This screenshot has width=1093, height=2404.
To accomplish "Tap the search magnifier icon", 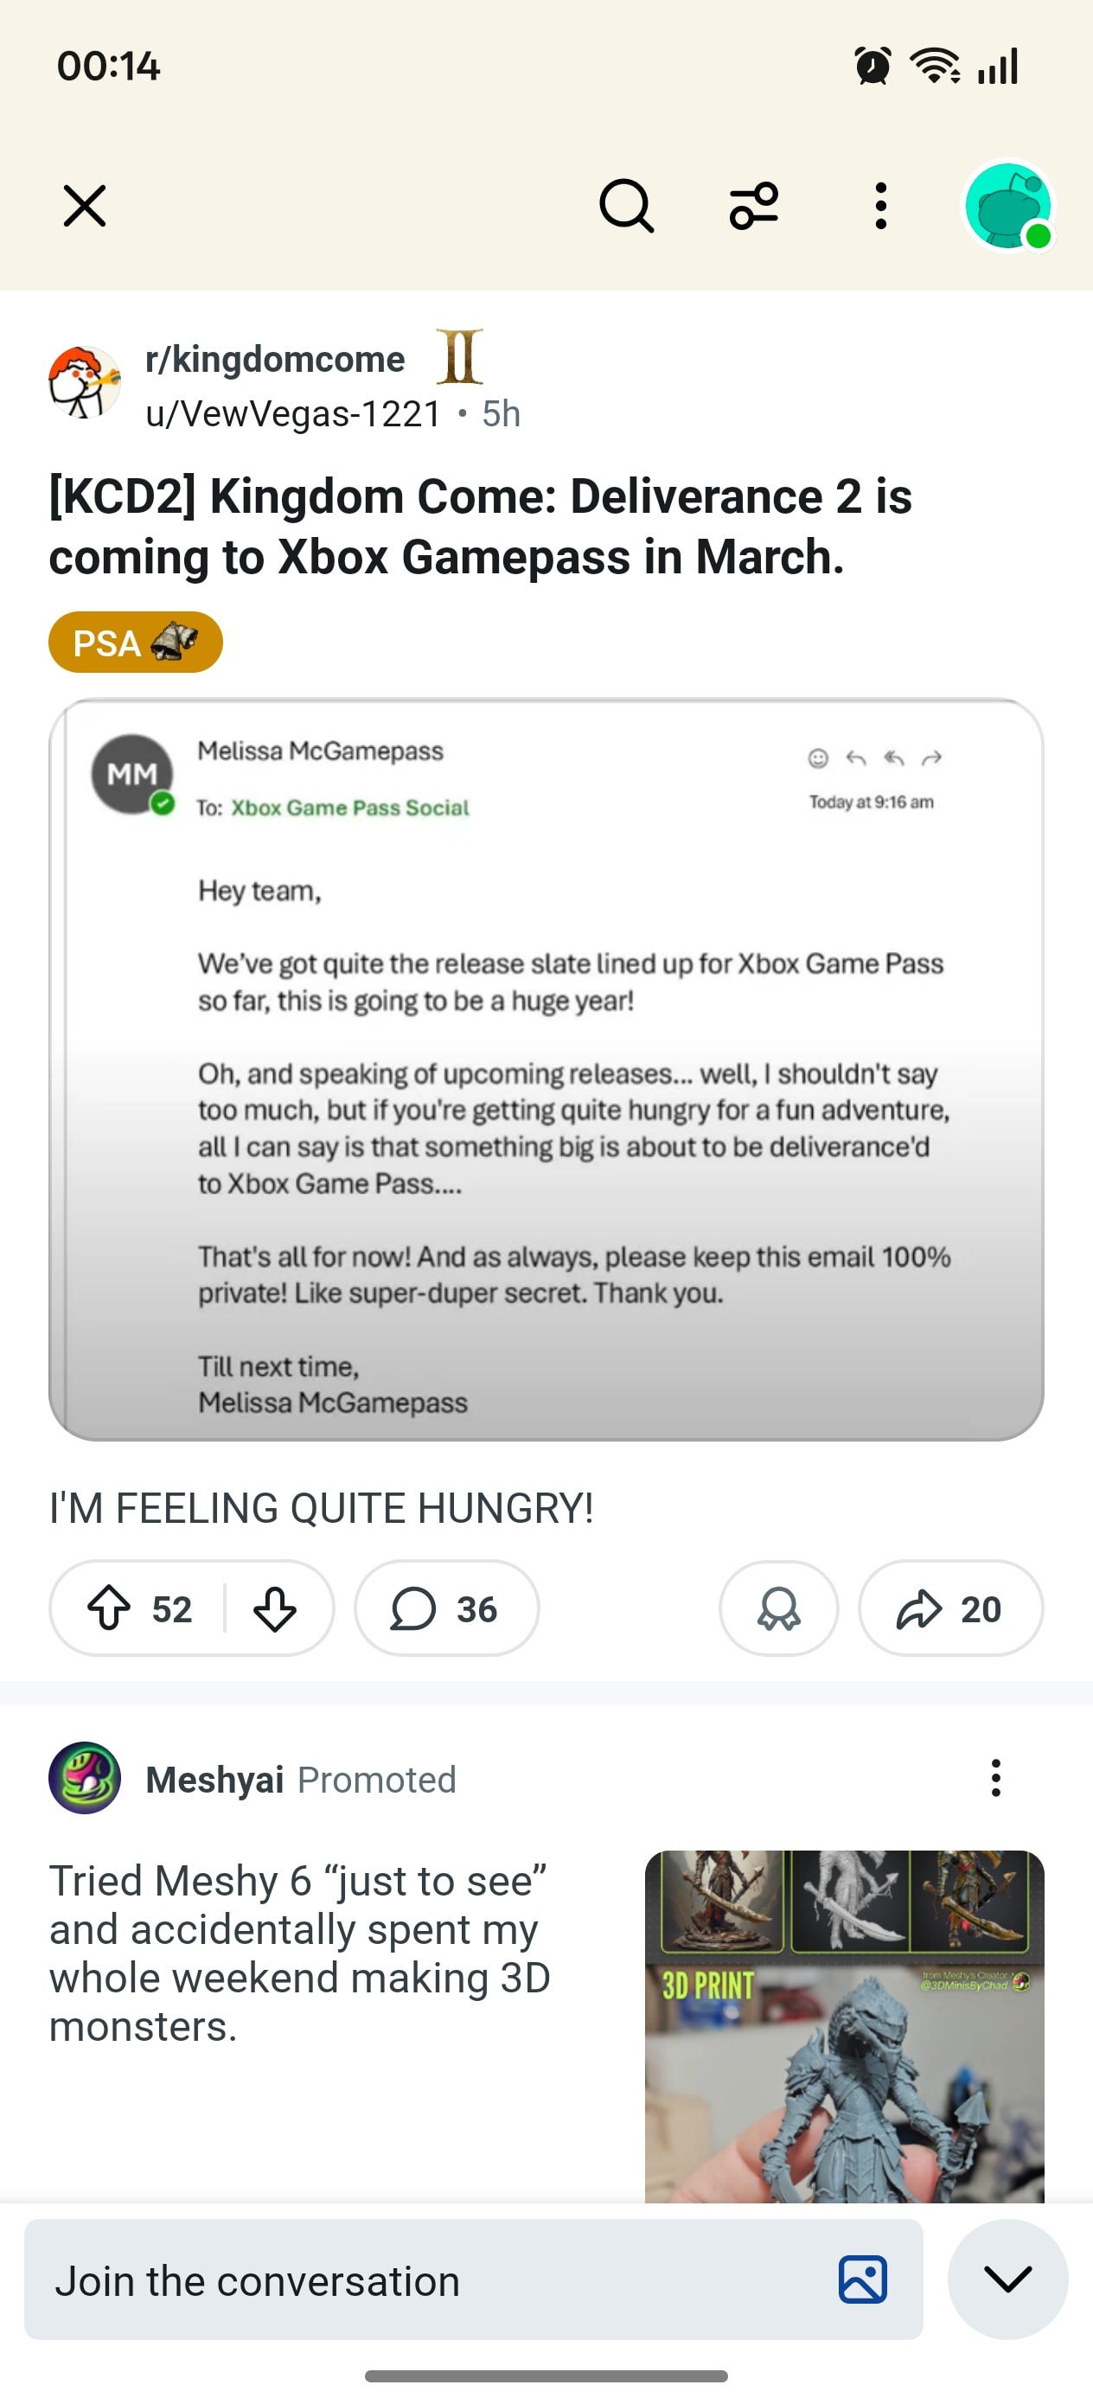I will point(625,205).
